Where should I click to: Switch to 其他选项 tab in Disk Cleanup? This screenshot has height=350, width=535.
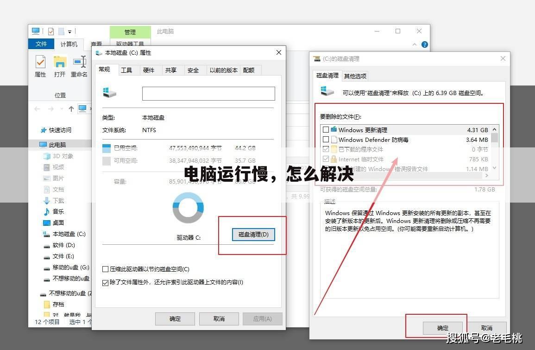click(x=355, y=76)
